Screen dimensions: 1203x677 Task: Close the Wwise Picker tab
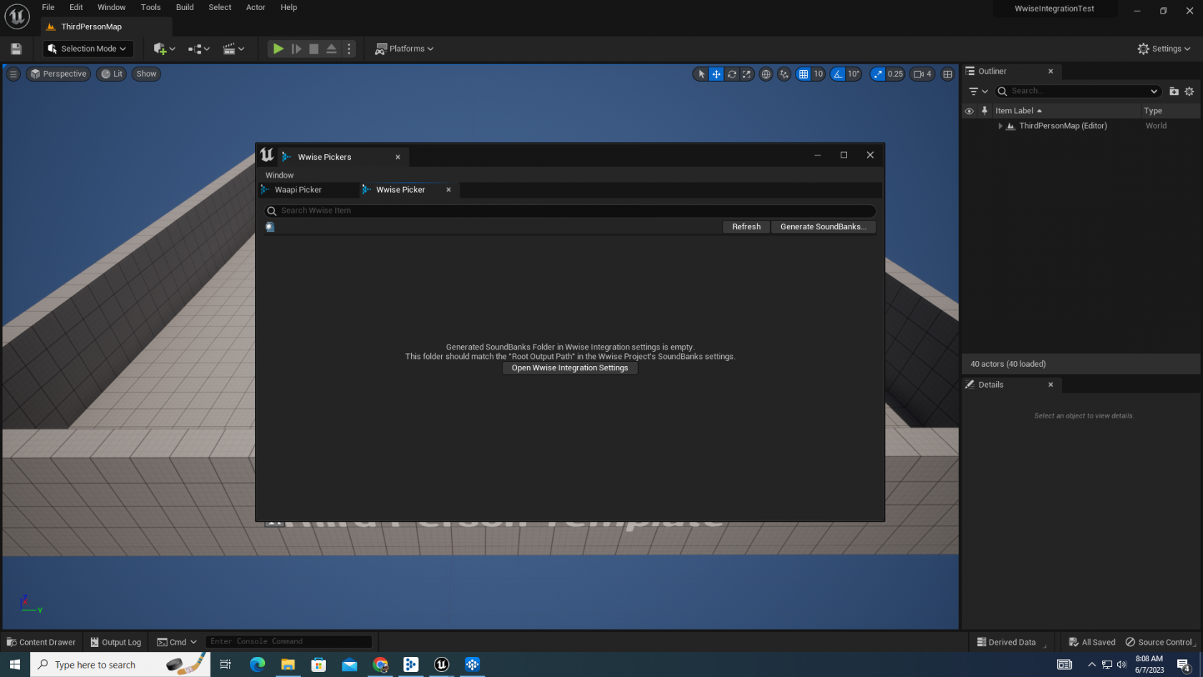(448, 190)
